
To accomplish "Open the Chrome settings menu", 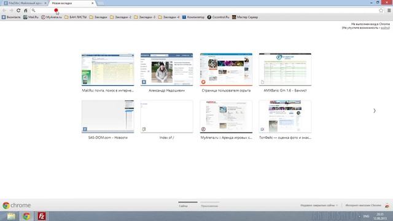I will [x=389, y=10].
